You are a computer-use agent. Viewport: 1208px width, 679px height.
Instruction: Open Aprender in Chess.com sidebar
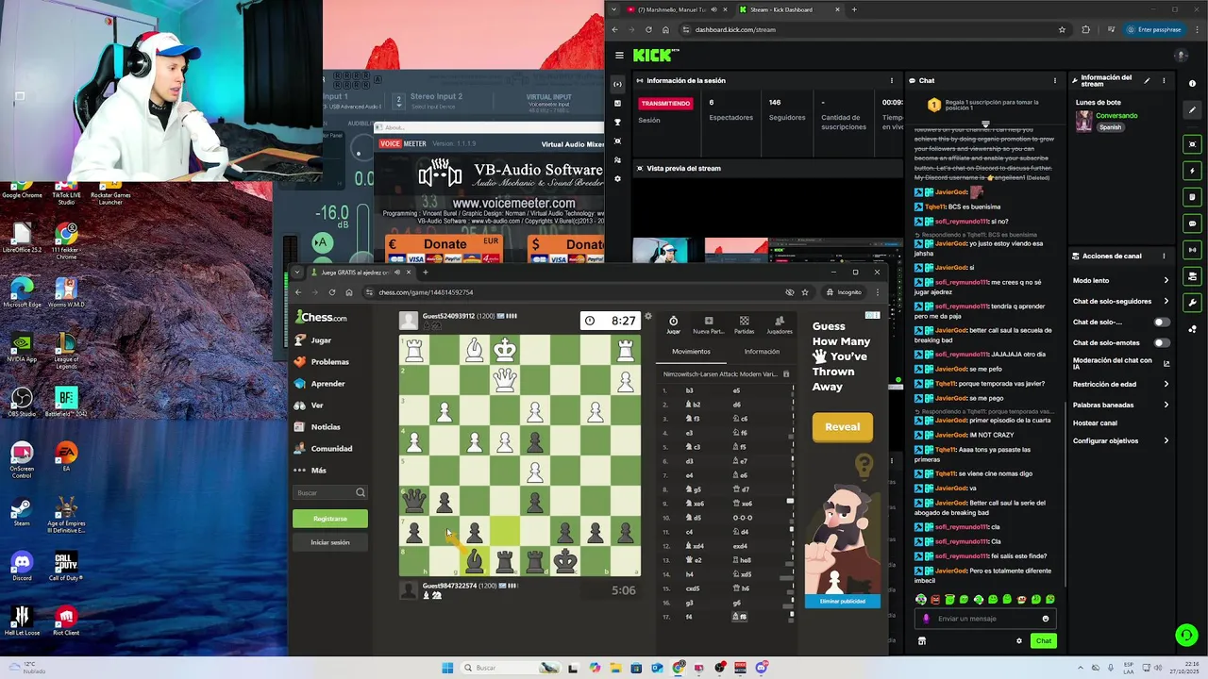pos(327,384)
